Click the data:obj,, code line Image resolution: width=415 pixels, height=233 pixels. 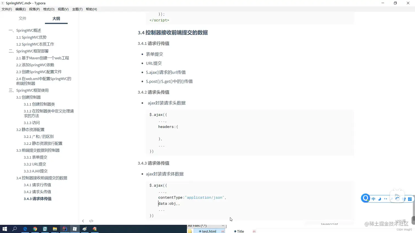(169, 203)
